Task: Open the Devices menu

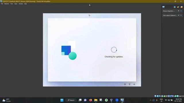Action: point(21,4)
